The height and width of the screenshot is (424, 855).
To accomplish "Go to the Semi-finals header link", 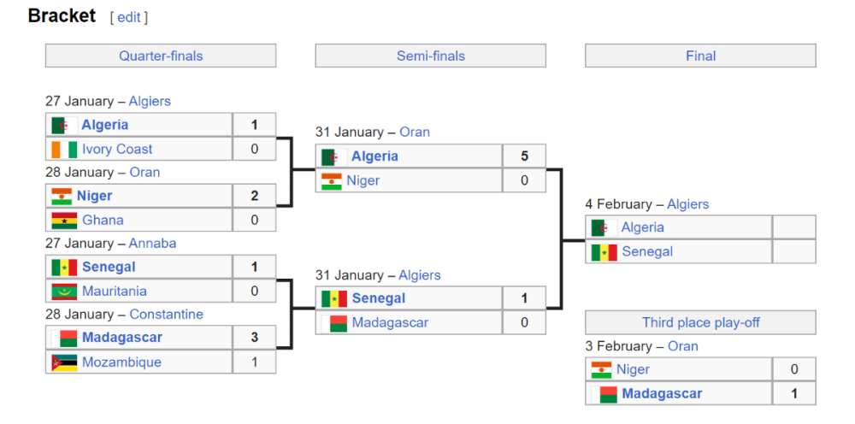I will tap(431, 56).
